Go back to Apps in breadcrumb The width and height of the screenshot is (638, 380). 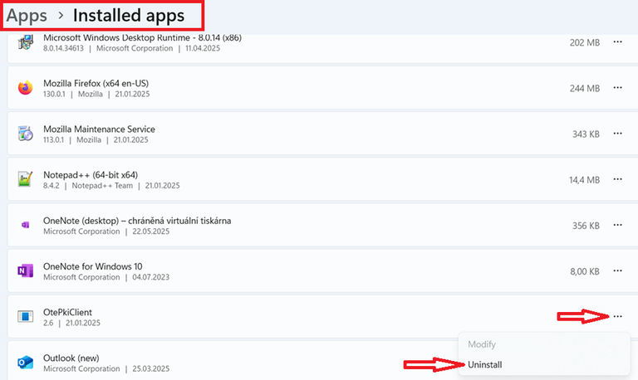pos(27,15)
